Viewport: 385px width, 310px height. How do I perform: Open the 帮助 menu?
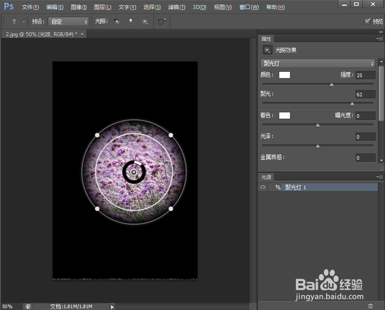[276, 7]
